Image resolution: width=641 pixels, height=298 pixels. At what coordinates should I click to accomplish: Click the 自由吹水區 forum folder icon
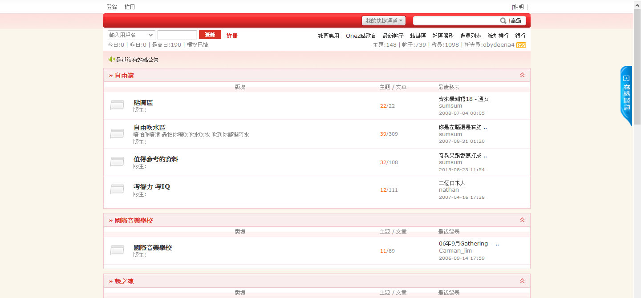pyautogui.click(x=117, y=133)
